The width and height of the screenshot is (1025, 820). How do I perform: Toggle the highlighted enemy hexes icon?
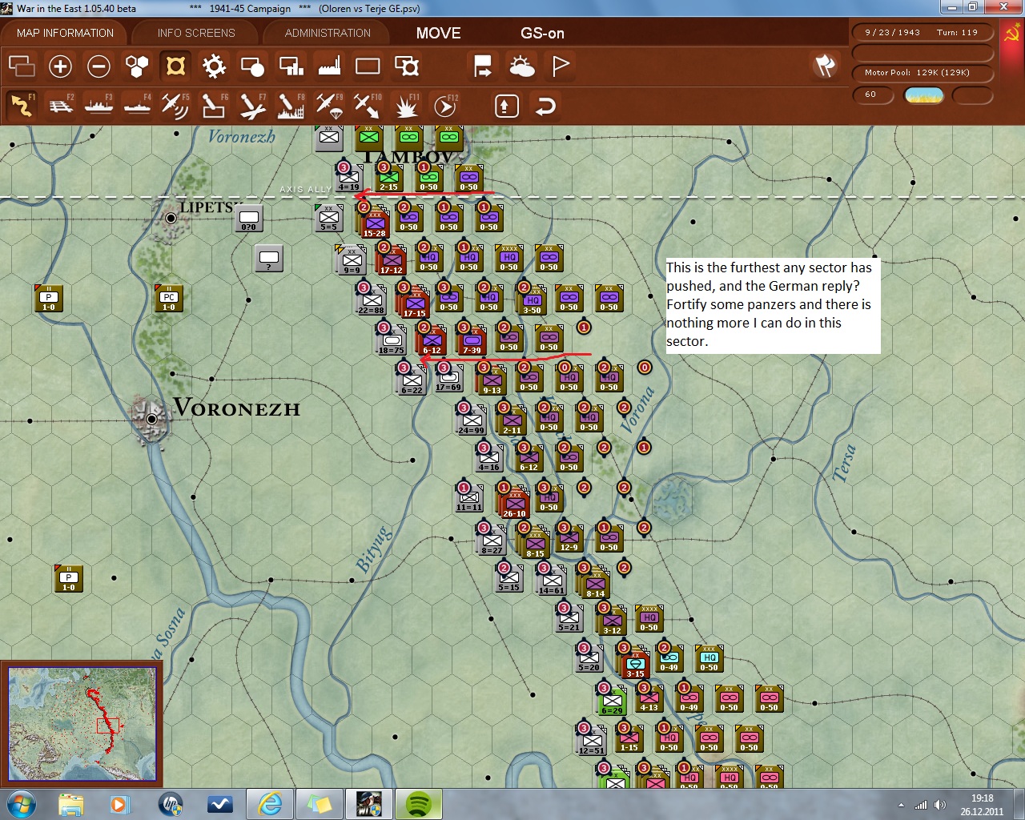coord(175,66)
